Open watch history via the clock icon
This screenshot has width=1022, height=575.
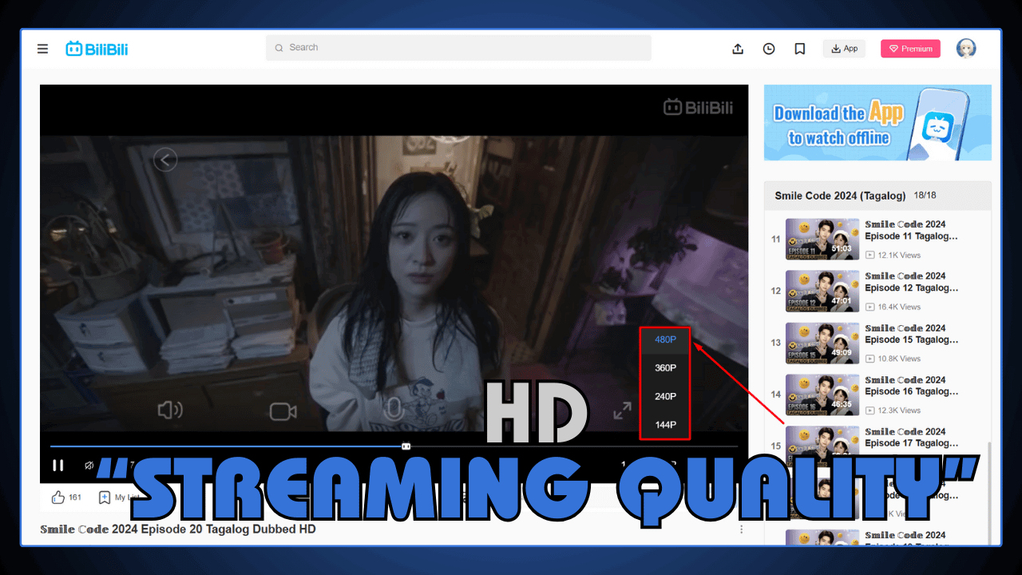768,49
